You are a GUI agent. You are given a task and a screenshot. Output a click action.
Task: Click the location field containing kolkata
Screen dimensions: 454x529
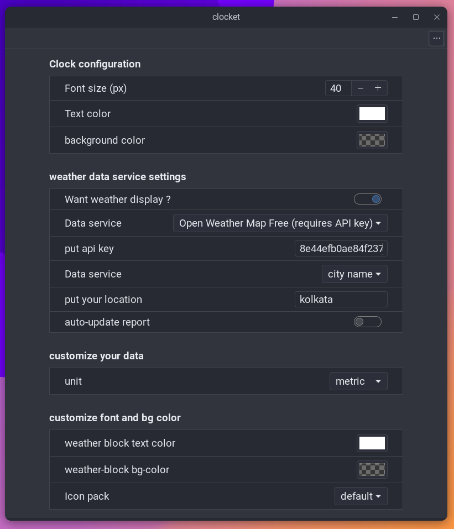(341, 299)
